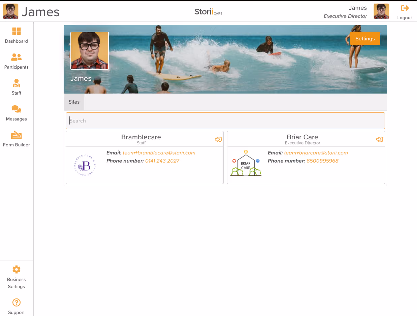Click James's avatar in top-left header
Viewport: 417px width, 316px height.
pyautogui.click(x=11, y=11)
